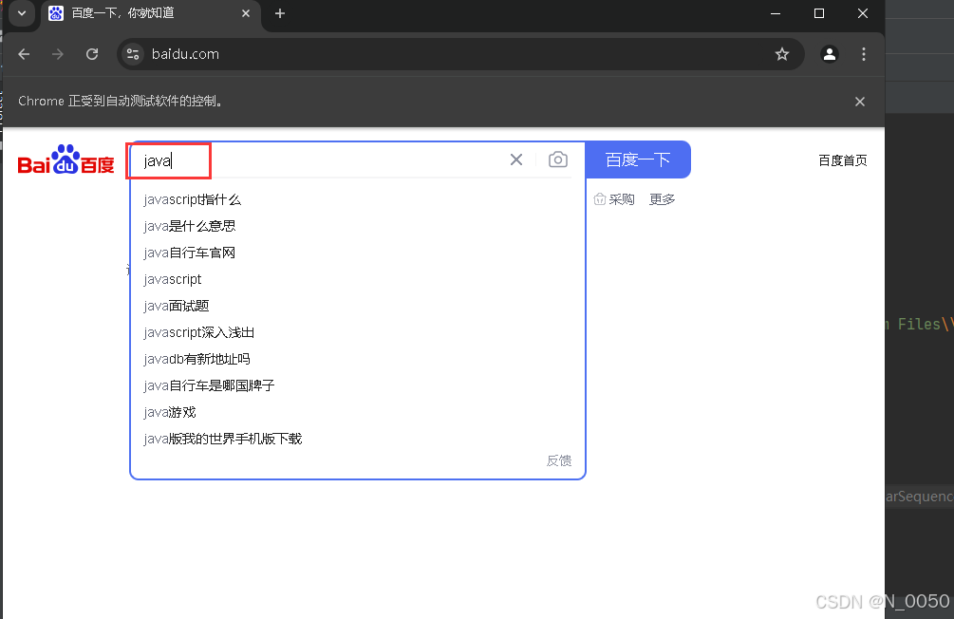Click the Chrome back arrow

24,54
